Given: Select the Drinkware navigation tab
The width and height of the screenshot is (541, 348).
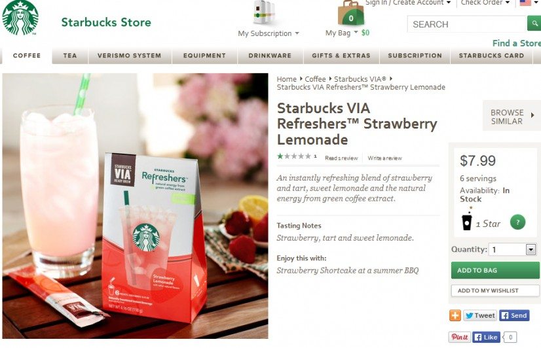Looking at the screenshot, I should (x=270, y=56).
